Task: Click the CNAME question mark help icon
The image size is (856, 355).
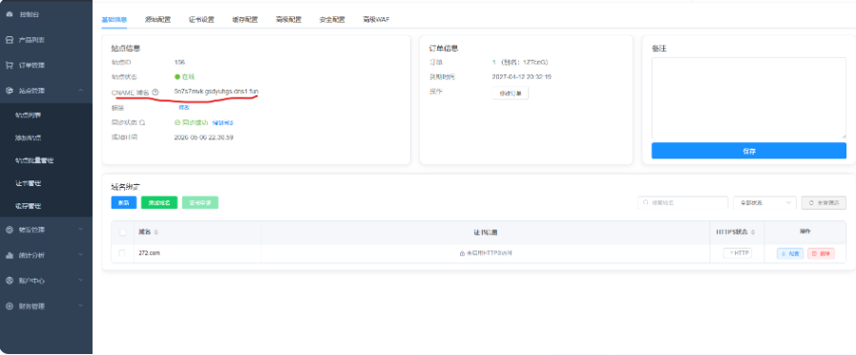Action: (156, 93)
